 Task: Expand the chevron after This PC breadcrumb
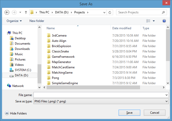[52, 12]
